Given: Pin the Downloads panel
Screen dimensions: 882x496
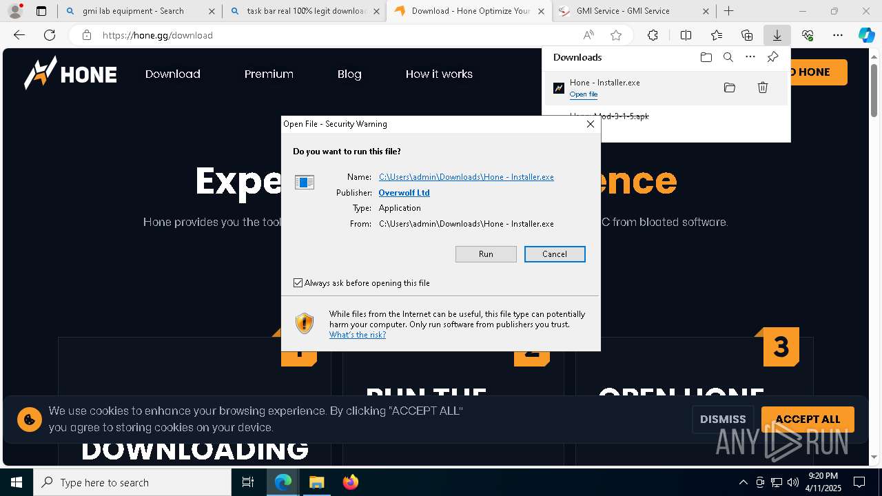Looking at the screenshot, I should pos(772,57).
